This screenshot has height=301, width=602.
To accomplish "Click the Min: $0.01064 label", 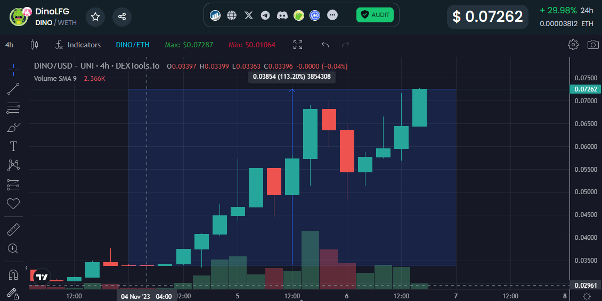I will (252, 45).
